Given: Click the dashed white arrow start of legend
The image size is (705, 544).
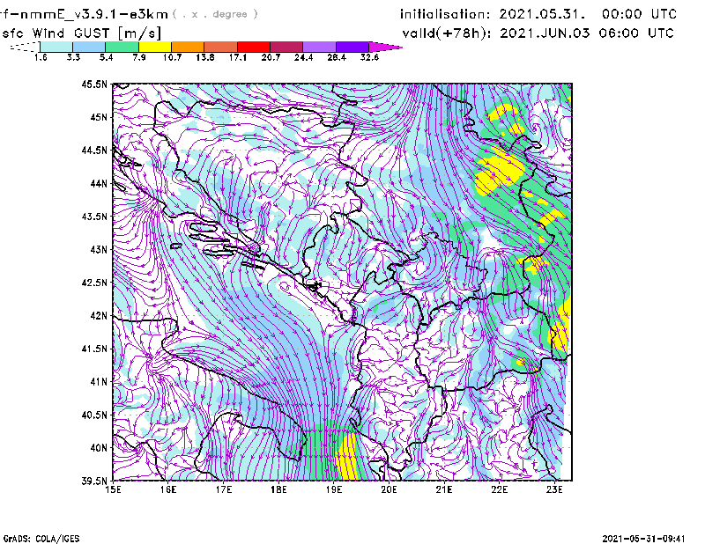Looking at the screenshot, I should (x=25, y=47).
